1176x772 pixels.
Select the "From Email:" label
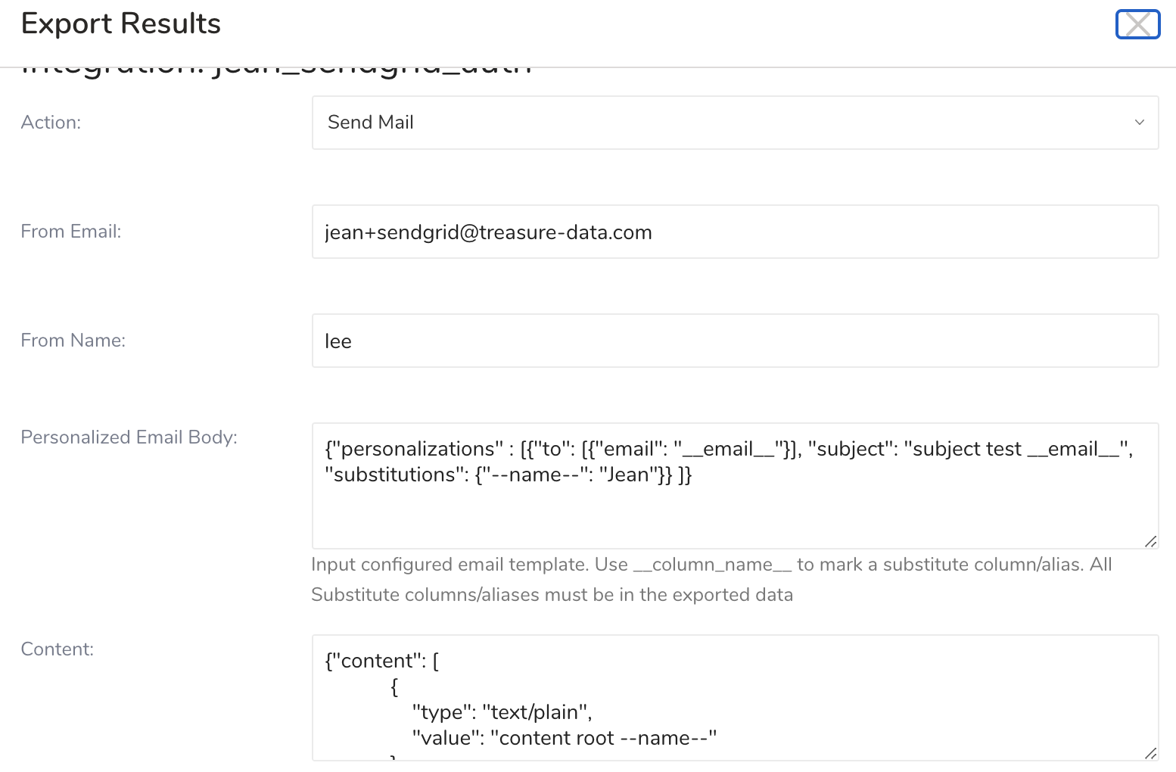(70, 232)
